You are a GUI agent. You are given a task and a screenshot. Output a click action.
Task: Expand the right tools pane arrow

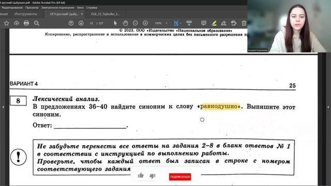click(328, 107)
